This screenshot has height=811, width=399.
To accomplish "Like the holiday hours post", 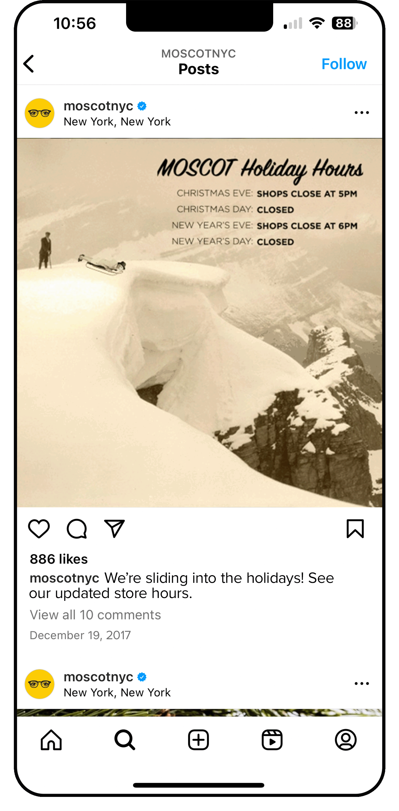I will [x=39, y=529].
